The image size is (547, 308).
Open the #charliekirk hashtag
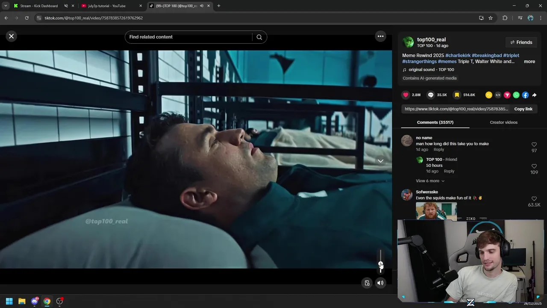[x=458, y=56]
